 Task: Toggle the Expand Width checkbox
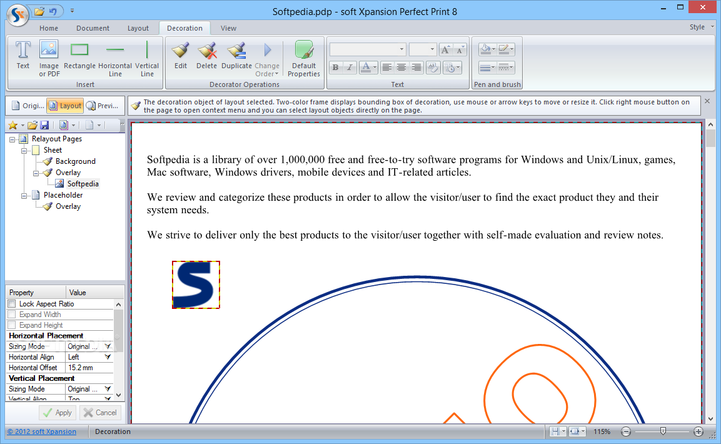click(x=12, y=315)
